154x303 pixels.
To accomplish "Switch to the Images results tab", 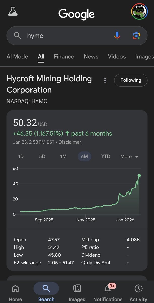I will pyautogui.click(x=144, y=57).
